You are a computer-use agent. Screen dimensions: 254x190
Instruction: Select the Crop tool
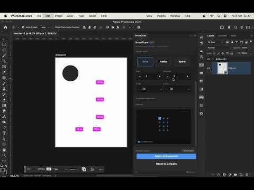point(4,61)
